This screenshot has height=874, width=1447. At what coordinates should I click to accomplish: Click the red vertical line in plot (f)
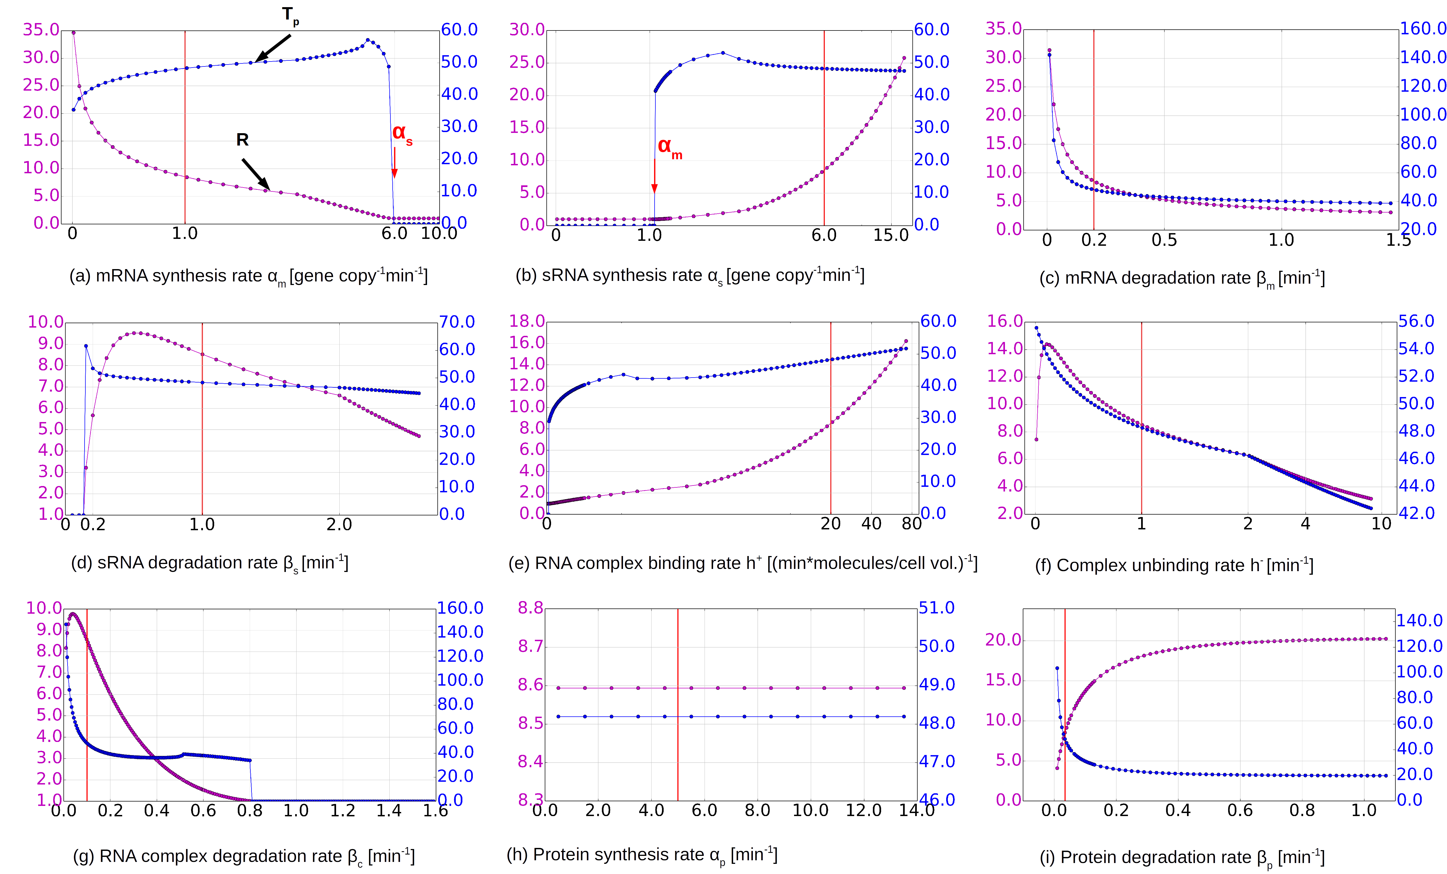(1142, 418)
